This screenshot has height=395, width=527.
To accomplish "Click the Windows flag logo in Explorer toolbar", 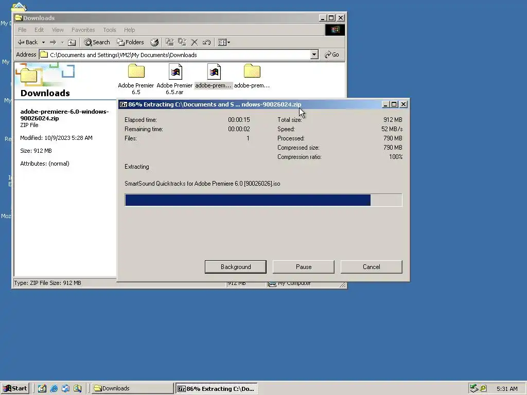I will 335,30.
